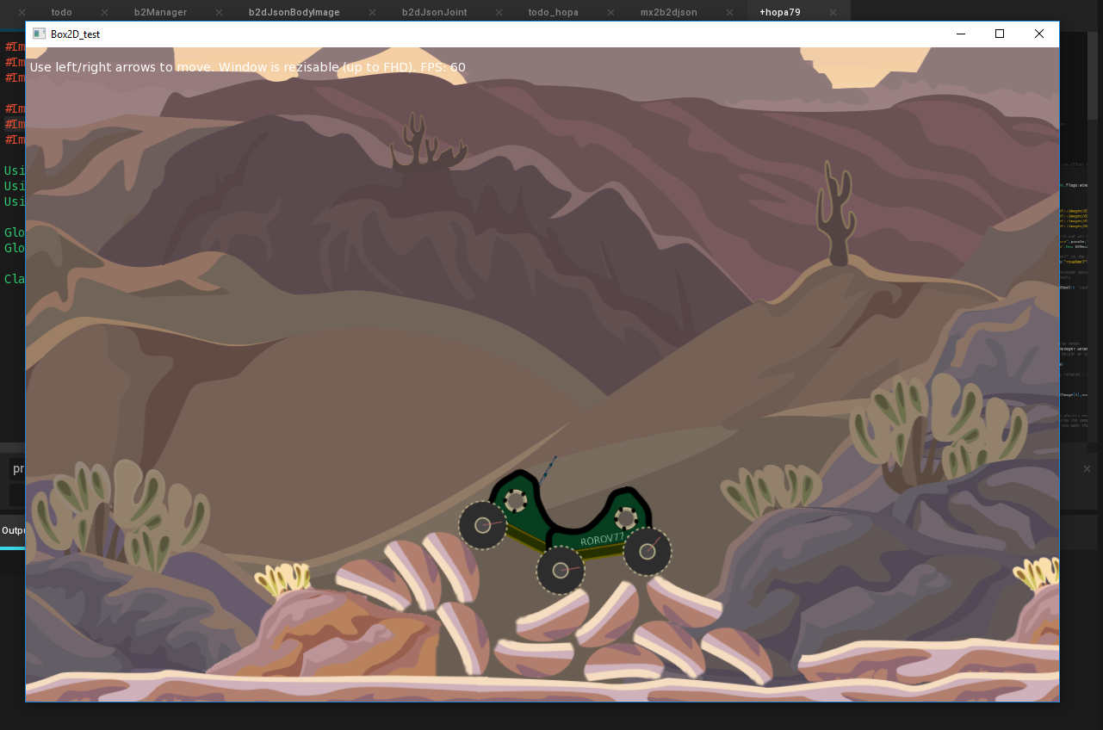This screenshot has height=730, width=1103.
Task: Select the mx2b2djson tab
Action: pyautogui.click(x=668, y=12)
